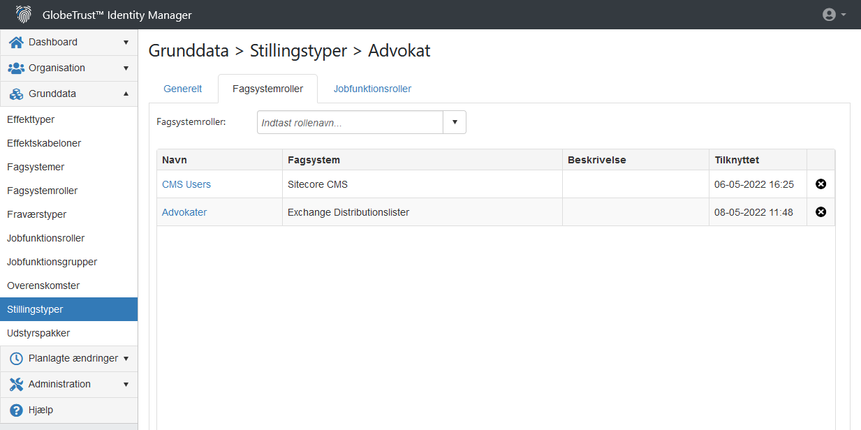Click the Organisation people icon
Screen dimensions: 861x430
click(16, 68)
